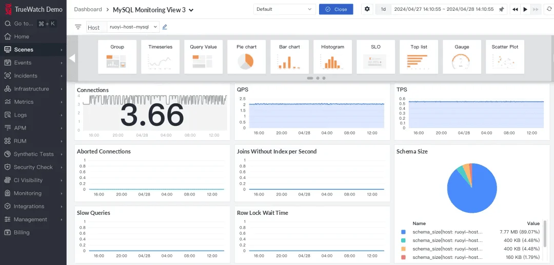
Task: Expand the Integrations submenu arrow
Action: [62, 206]
